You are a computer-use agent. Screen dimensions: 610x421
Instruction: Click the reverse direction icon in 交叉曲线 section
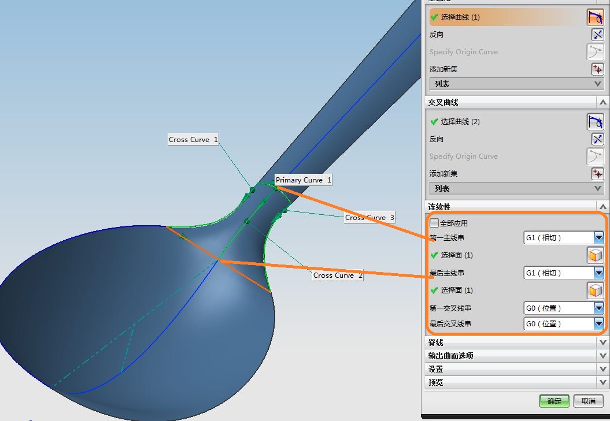pos(597,139)
